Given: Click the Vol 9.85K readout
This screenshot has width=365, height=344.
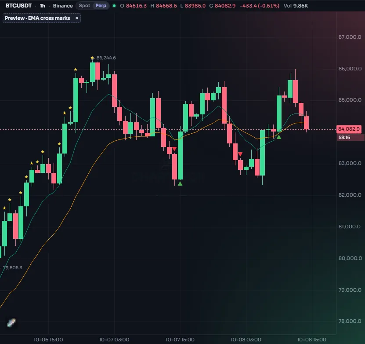Looking at the screenshot, I should click(x=296, y=6).
